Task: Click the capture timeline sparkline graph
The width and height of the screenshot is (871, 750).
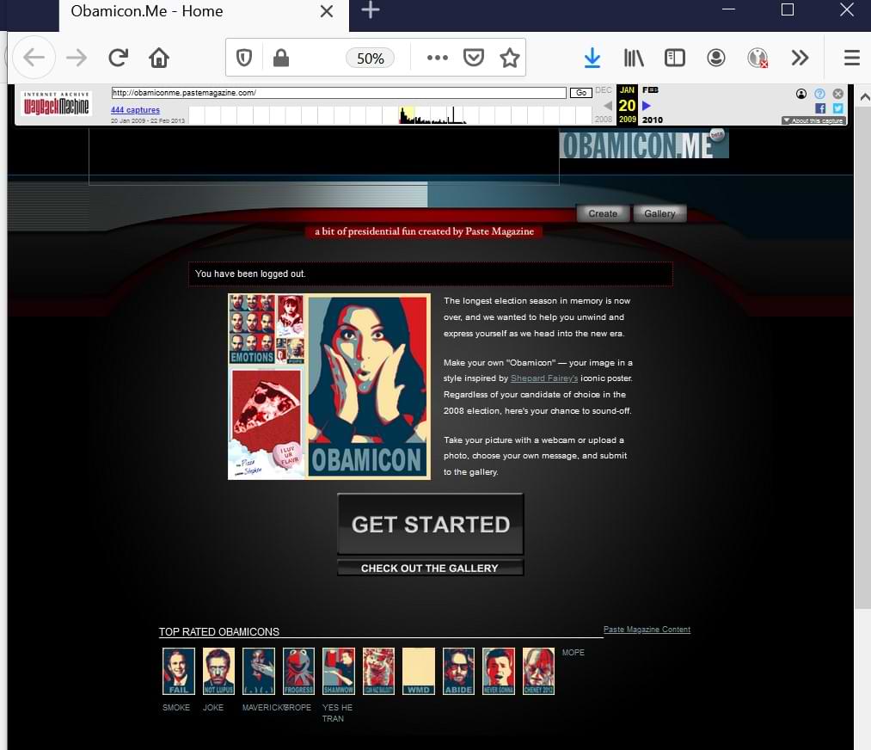Action: click(x=390, y=115)
